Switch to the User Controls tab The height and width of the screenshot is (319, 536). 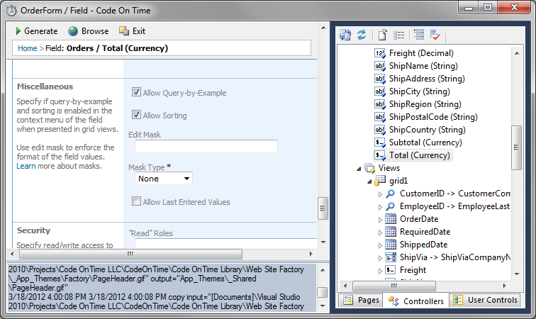[x=486, y=301]
